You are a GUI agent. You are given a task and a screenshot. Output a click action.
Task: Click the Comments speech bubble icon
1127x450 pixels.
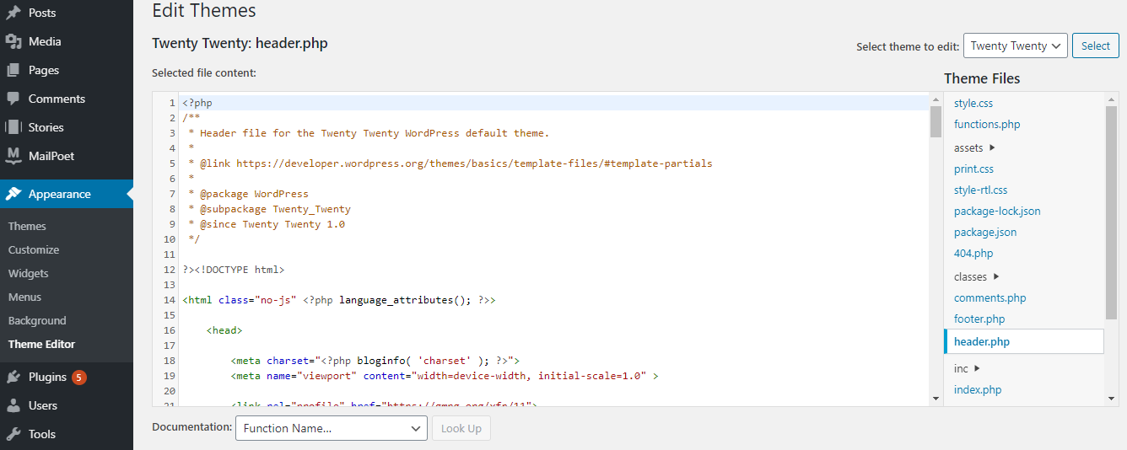click(x=13, y=99)
